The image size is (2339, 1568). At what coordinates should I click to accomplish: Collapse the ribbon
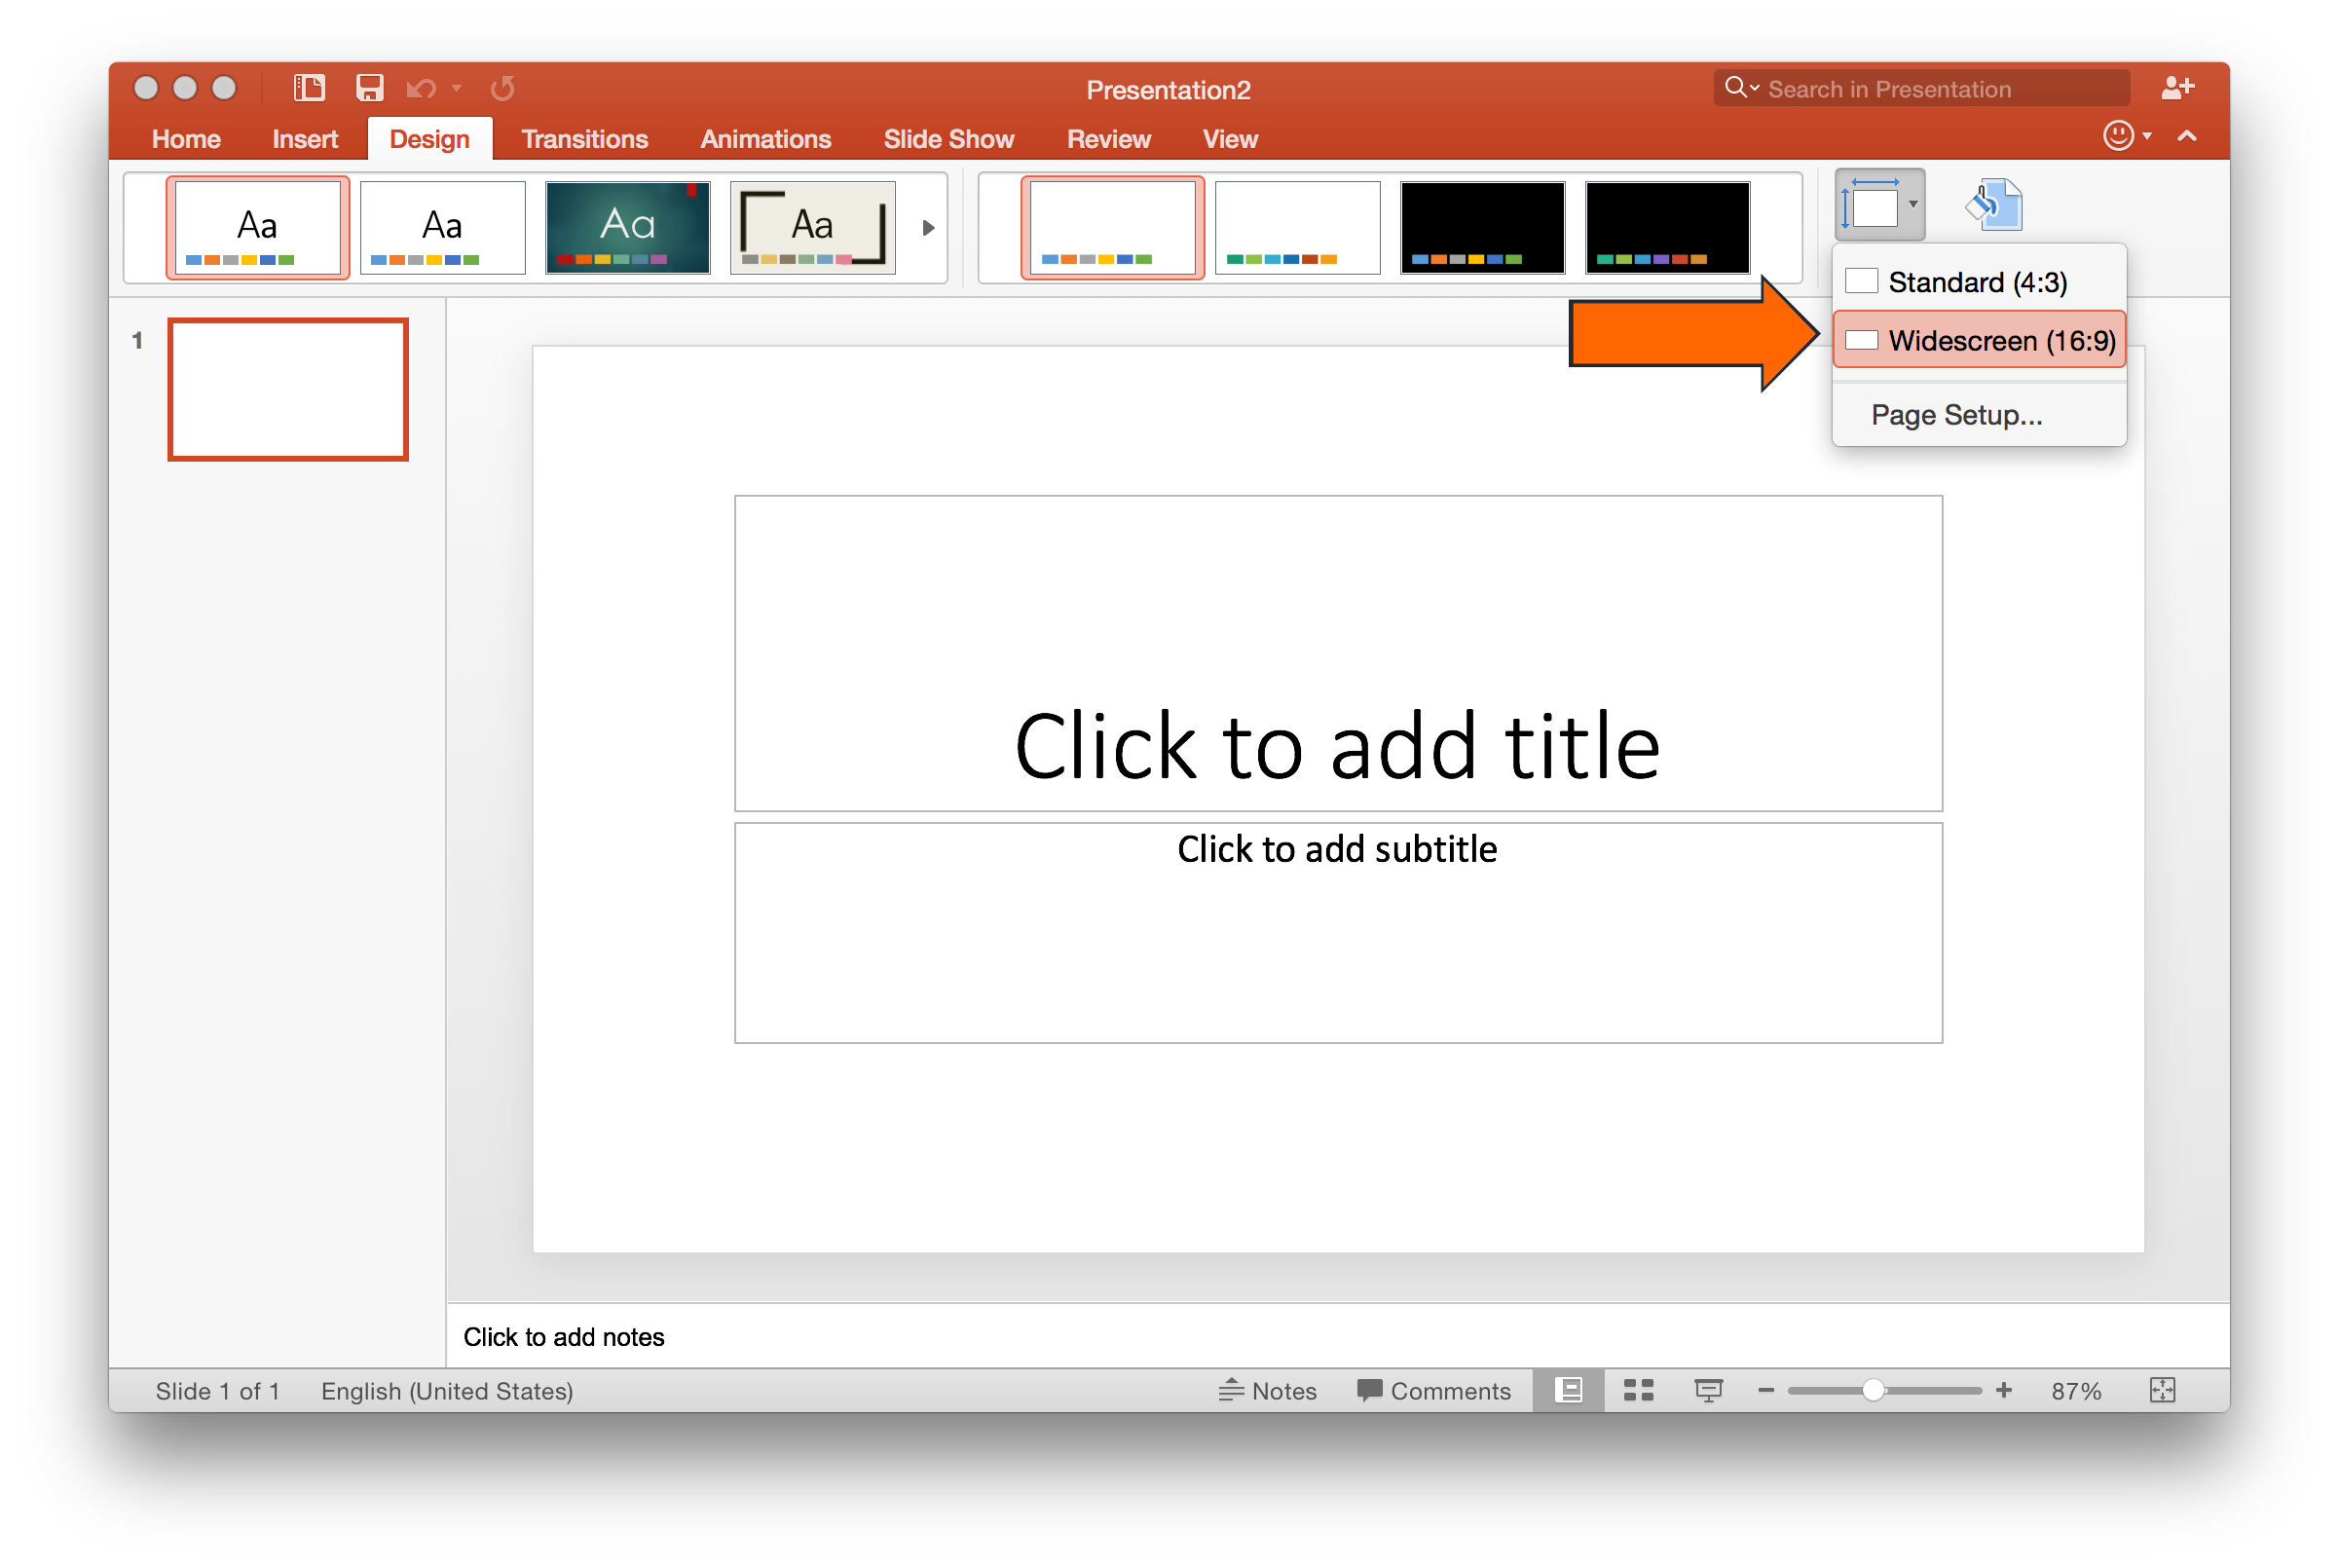point(2187,136)
